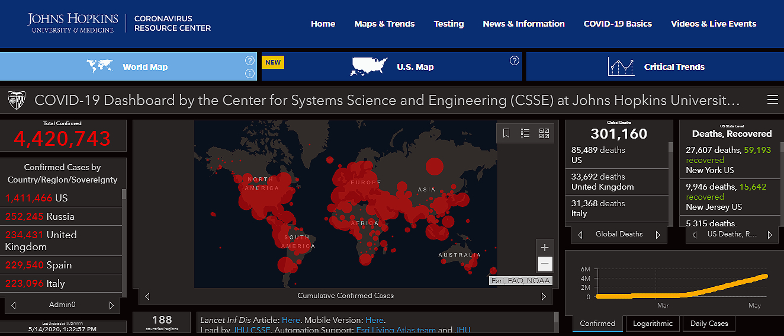Select the Daily Cases chart tab

(709, 324)
